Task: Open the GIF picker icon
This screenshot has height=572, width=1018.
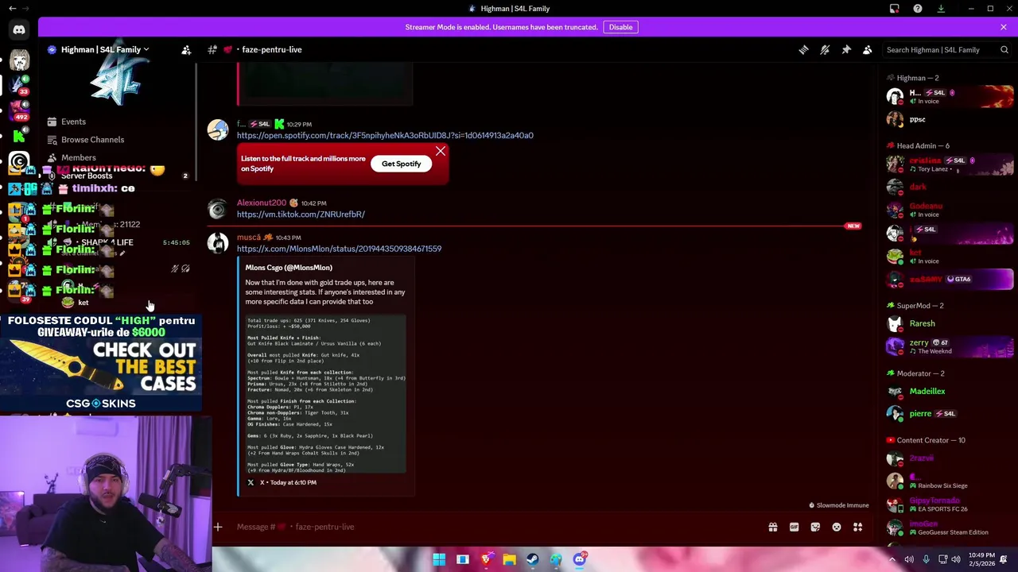Action: pos(794,527)
